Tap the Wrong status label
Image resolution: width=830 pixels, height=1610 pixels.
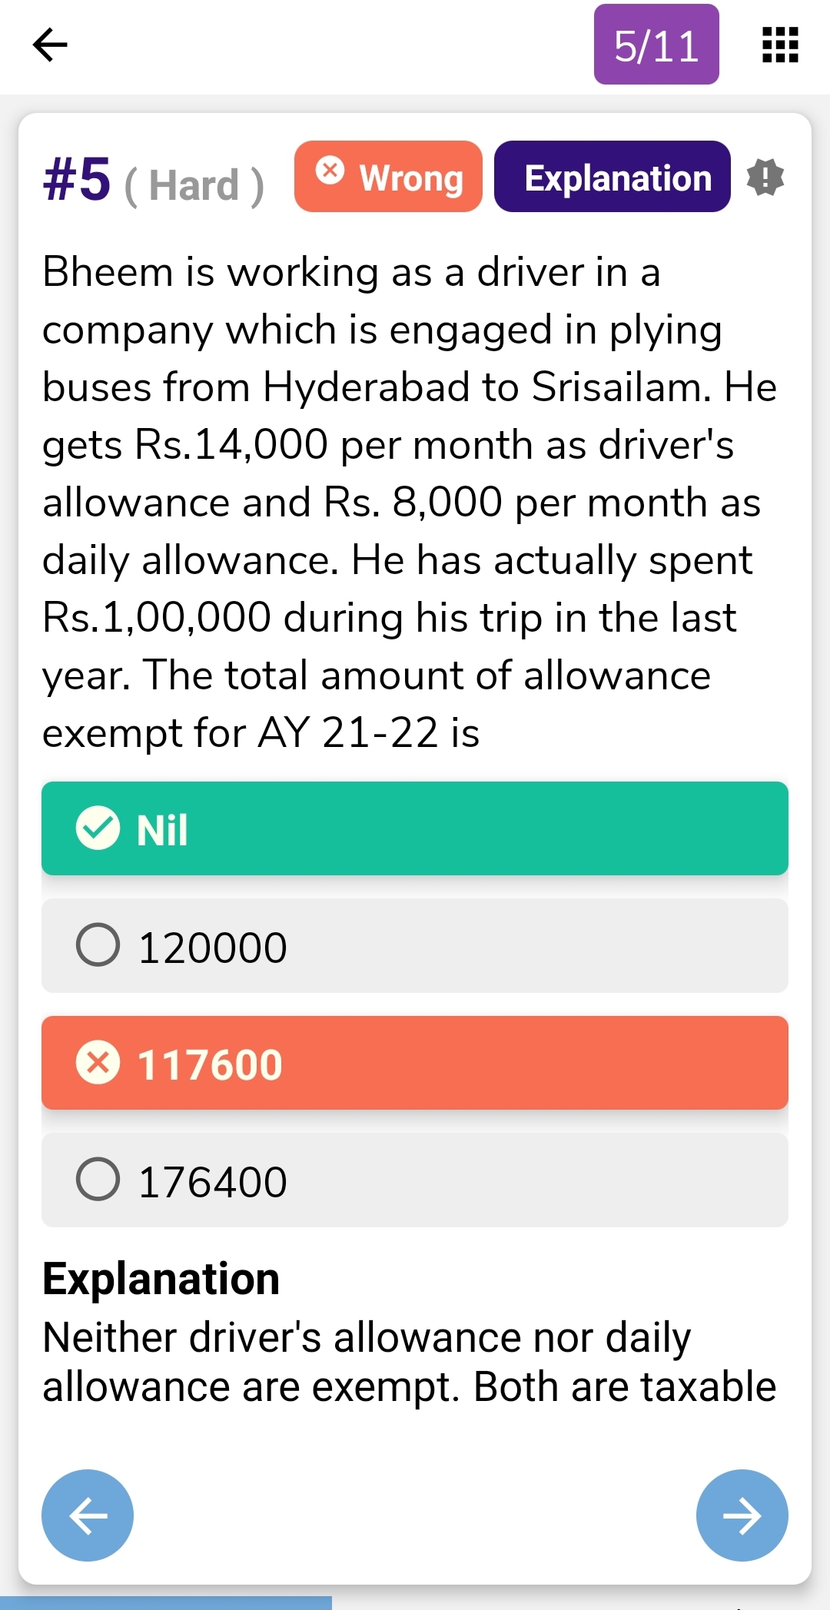tap(411, 178)
